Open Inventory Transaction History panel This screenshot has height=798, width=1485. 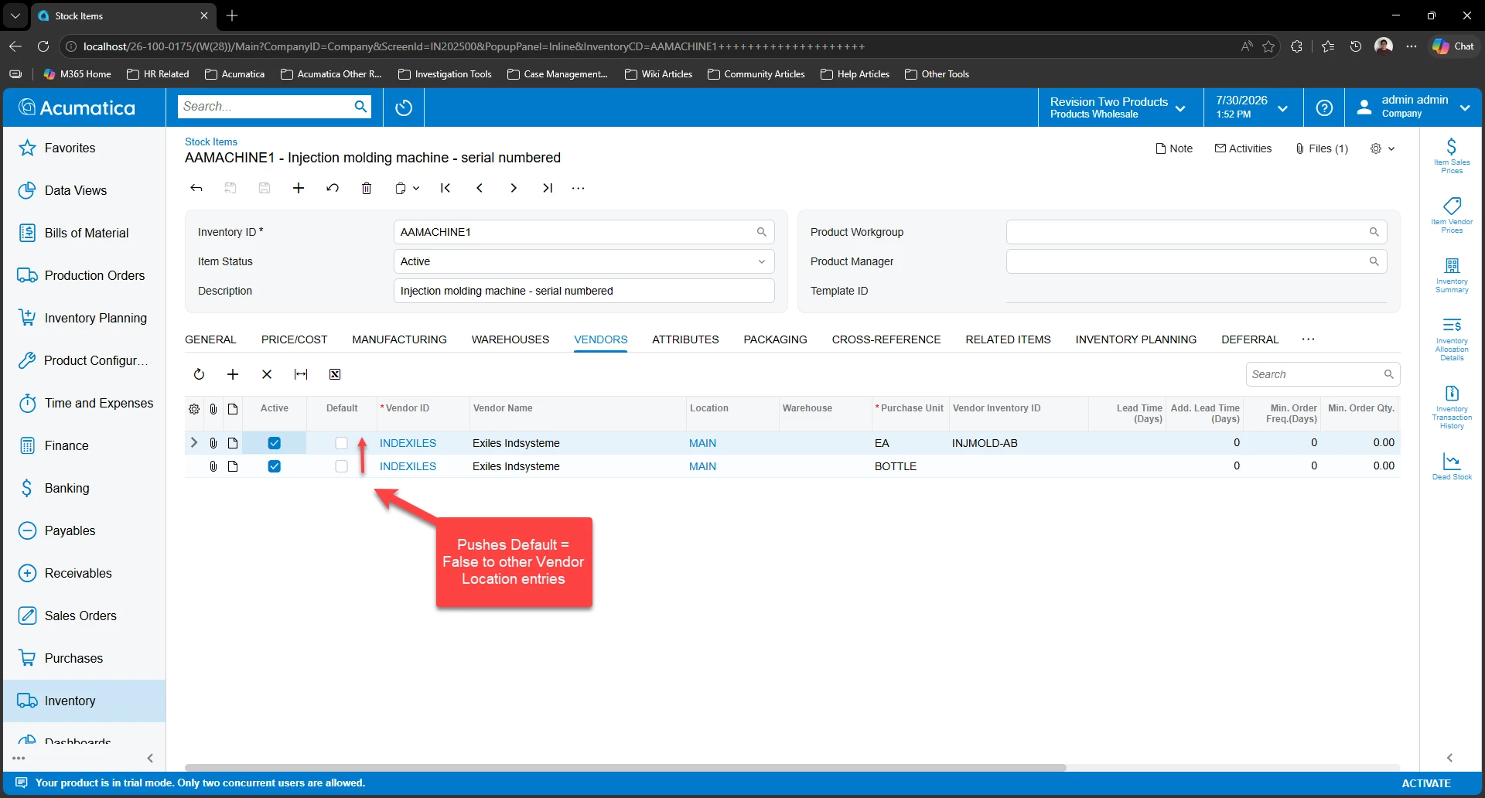click(1452, 407)
